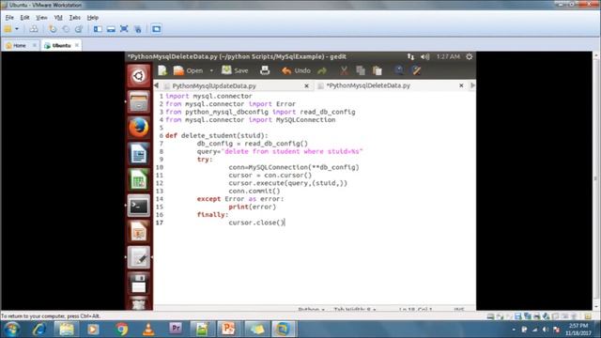Click Ubuntu sound volume indicator

(x=424, y=56)
